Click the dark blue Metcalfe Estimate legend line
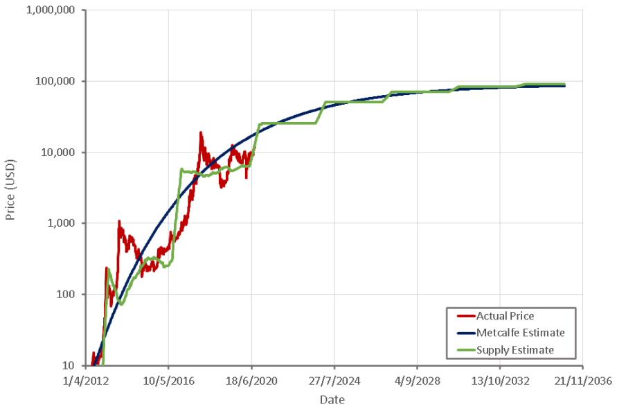The image size is (626, 409). coord(466,333)
